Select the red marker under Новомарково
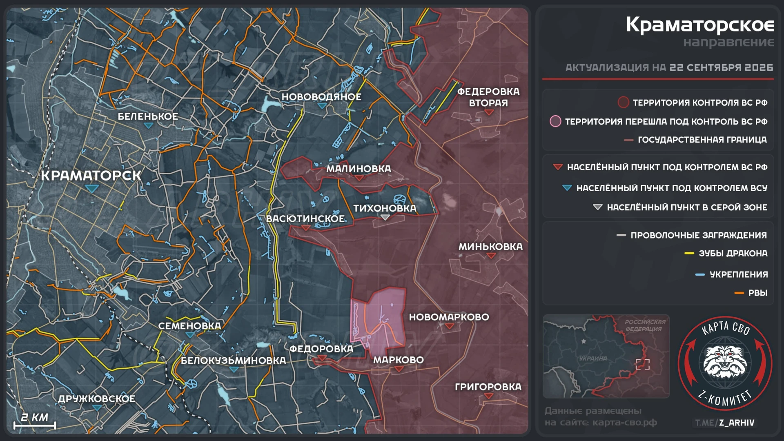This screenshot has width=784, height=441. (x=450, y=326)
